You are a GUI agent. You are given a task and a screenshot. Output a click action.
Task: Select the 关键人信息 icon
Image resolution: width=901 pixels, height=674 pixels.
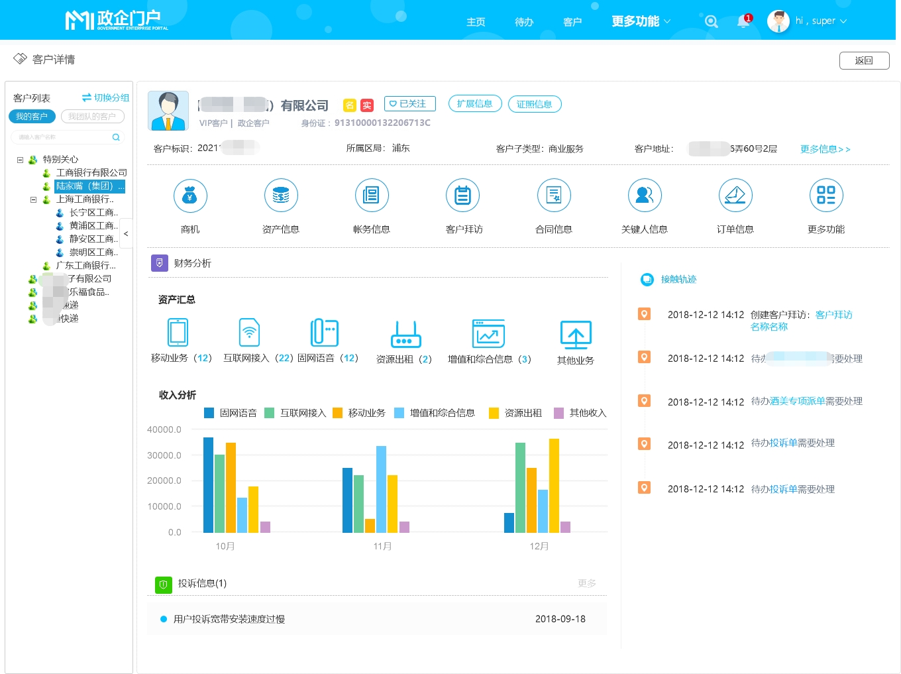(644, 196)
